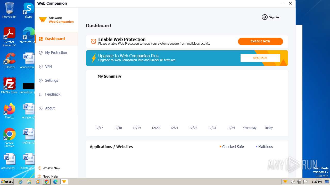Open Internet Explorer from the taskbar
The height and width of the screenshot is (185, 330).
point(20,182)
